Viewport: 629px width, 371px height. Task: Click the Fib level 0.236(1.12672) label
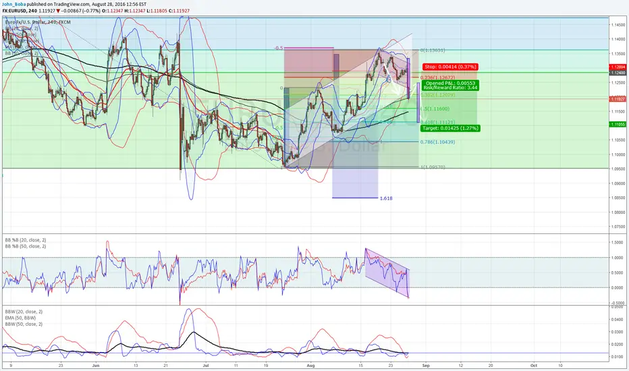point(437,78)
